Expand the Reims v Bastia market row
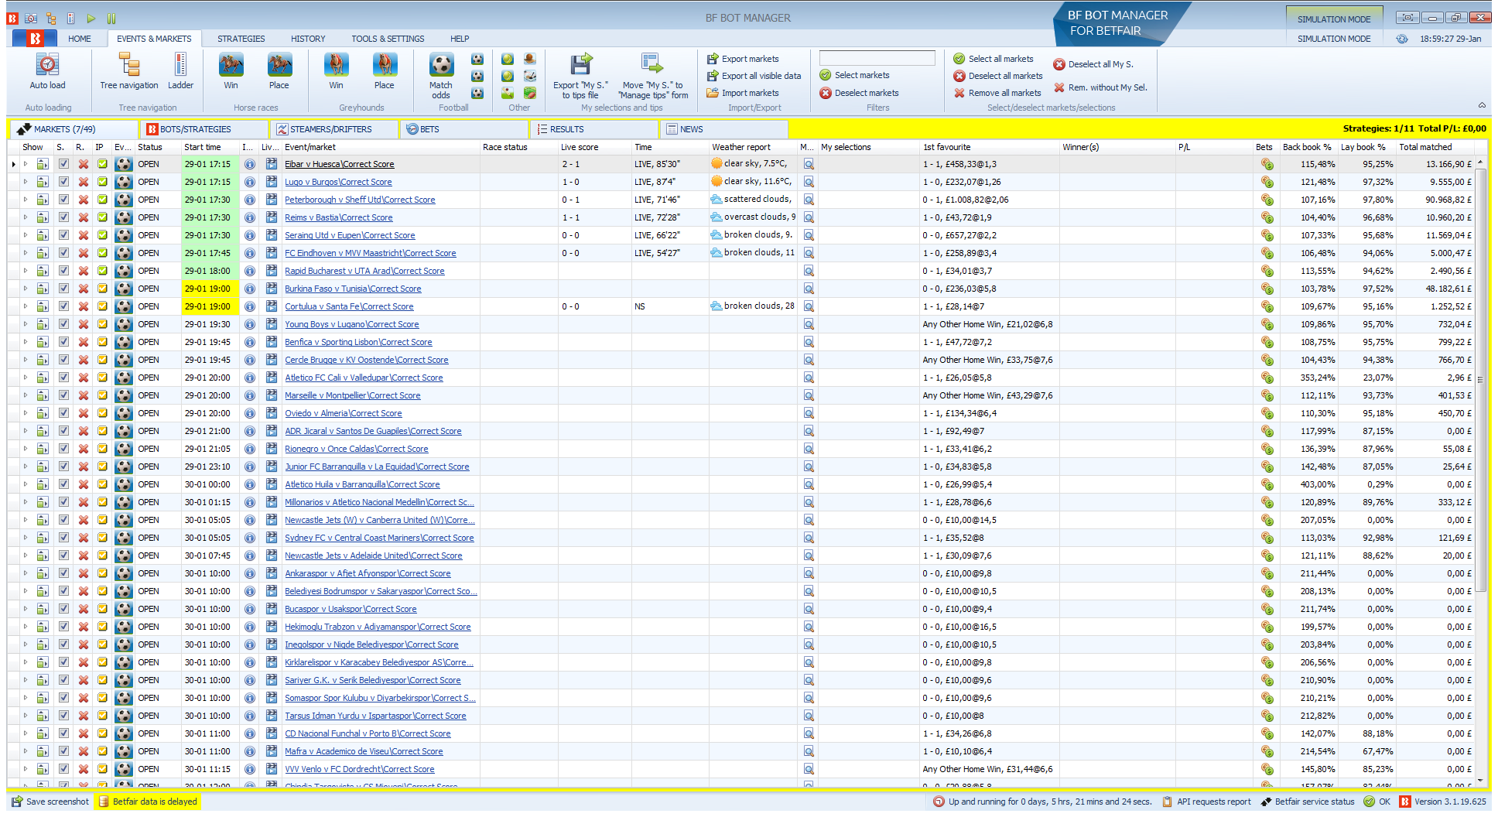This screenshot has height=817, width=1498. click(x=25, y=217)
